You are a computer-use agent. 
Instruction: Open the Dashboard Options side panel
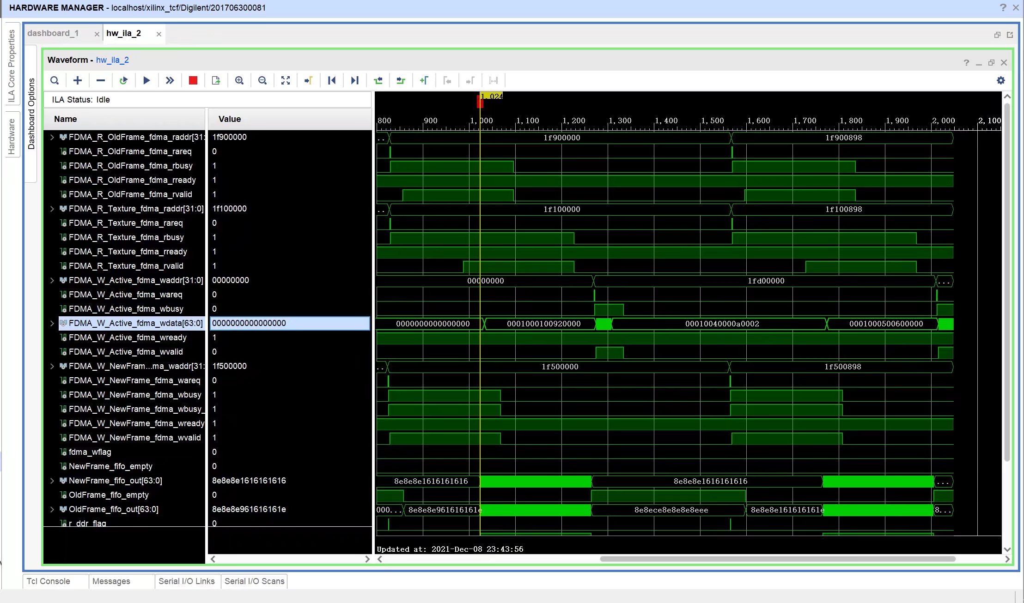point(31,114)
